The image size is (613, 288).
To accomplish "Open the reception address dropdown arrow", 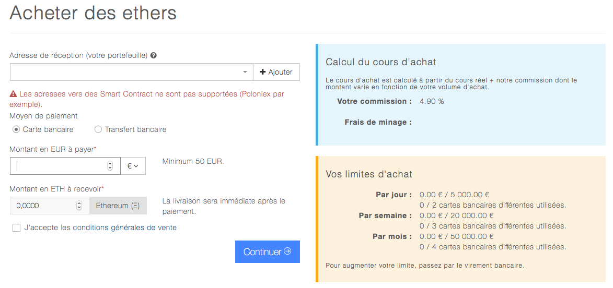I will 245,72.
